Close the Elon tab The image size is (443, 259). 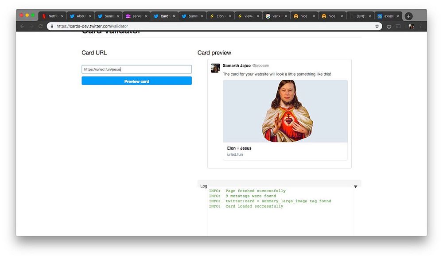tap(230, 16)
